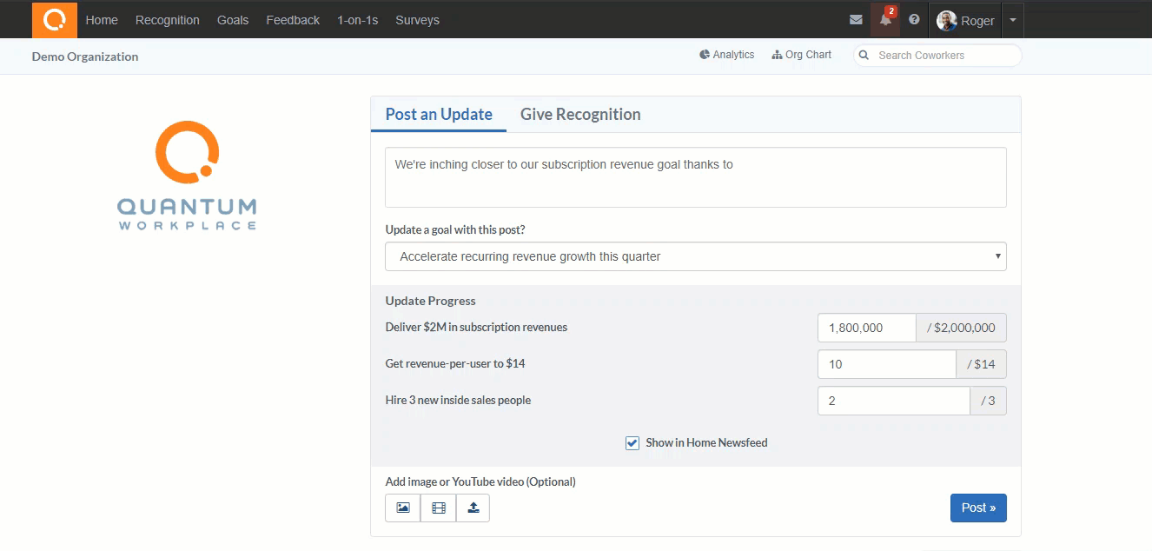This screenshot has width=1152, height=551.
Task: Click the inside sales hires value field
Action: pyautogui.click(x=894, y=401)
